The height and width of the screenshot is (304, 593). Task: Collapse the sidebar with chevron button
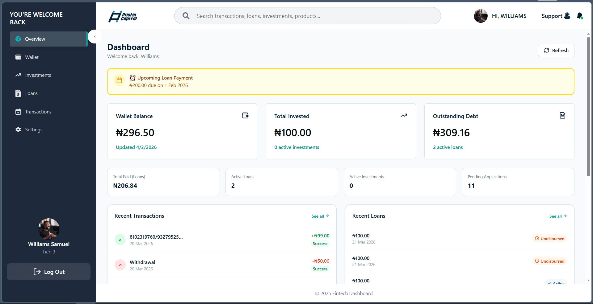pos(95,37)
